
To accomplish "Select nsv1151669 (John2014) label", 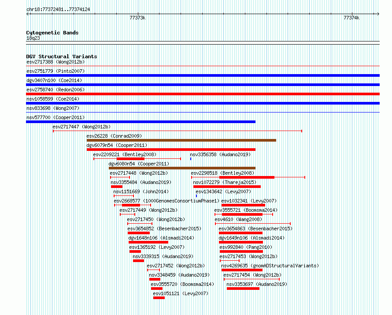I will [x=141, y=191].
